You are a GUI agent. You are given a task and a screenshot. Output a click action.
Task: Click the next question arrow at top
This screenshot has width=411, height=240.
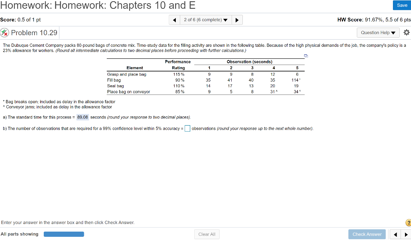[237, 19]
